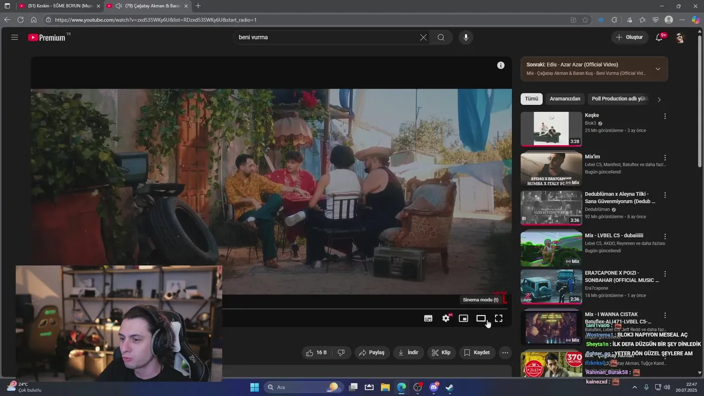This screenshot has height=396, width=704.
Task: Launch Copilot in Edge sidebar
Action: pyautogui.click(x=696, y=20)
